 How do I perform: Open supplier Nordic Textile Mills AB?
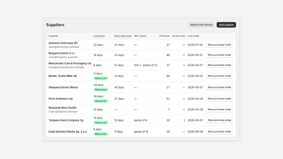[63, 76]
